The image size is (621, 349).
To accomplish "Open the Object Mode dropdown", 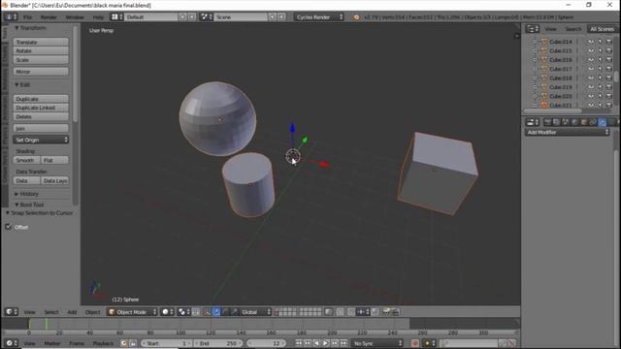I will pyautogui.click(x=132, y=312).
